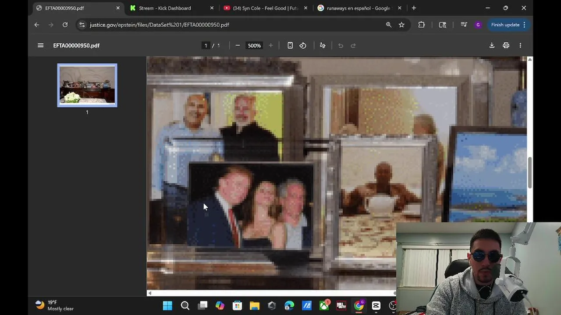Screen dimensions: 561x315
Task: Zoom in the PDF with plus button
Action: click(x=270, y=45)
